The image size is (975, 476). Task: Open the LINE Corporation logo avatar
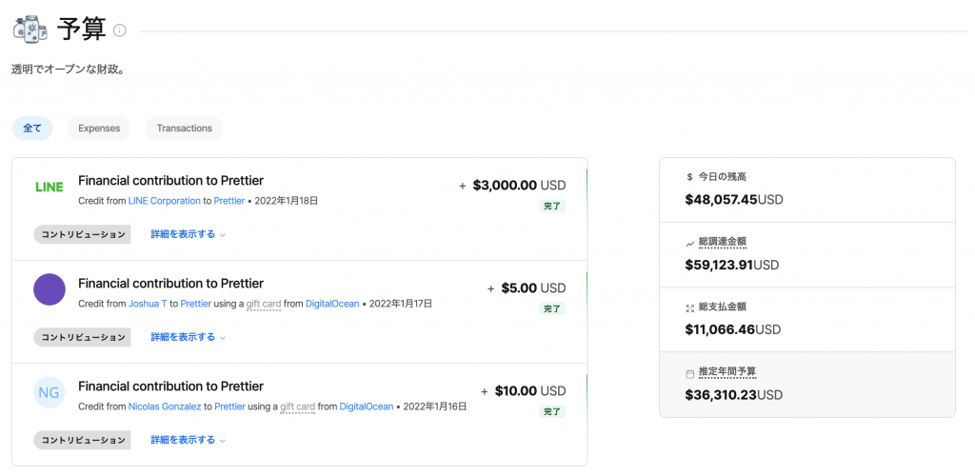tap(50, 187)
